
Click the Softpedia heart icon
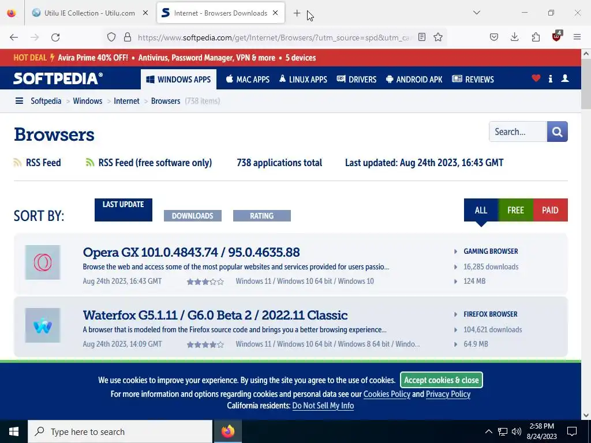point(536,78)
